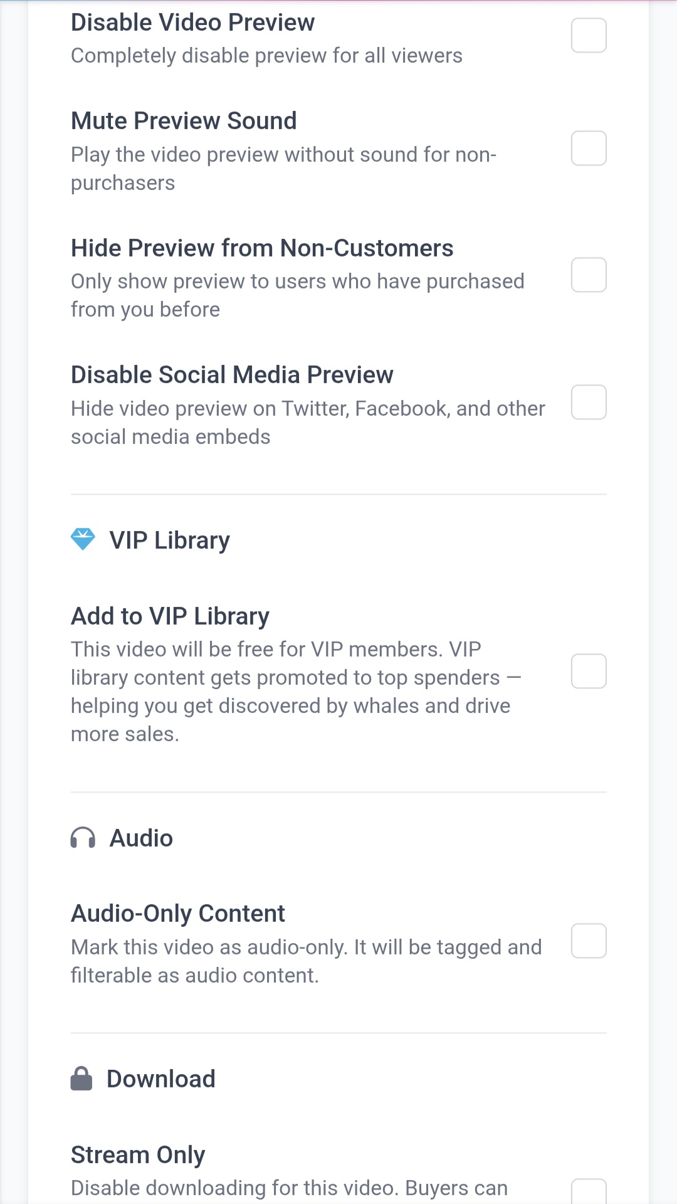Click the Mute Preview Sound label

(184, 121)
